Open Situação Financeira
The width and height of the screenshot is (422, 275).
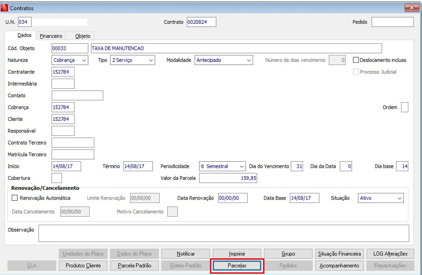tap(339, 254)
